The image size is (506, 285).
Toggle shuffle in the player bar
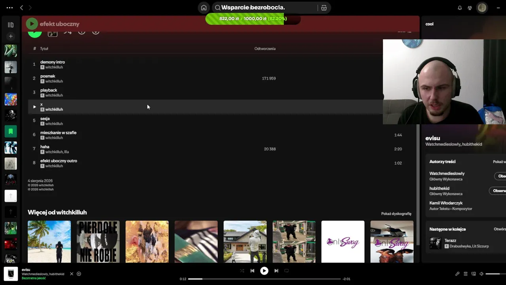[242, 271]
